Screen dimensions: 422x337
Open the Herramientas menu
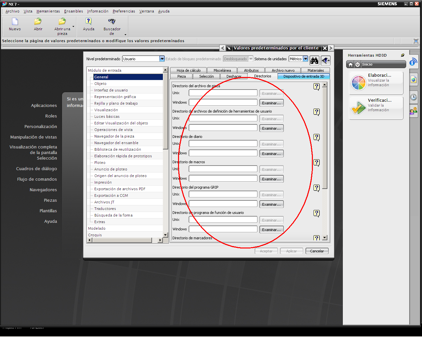(x=48, y=11)
